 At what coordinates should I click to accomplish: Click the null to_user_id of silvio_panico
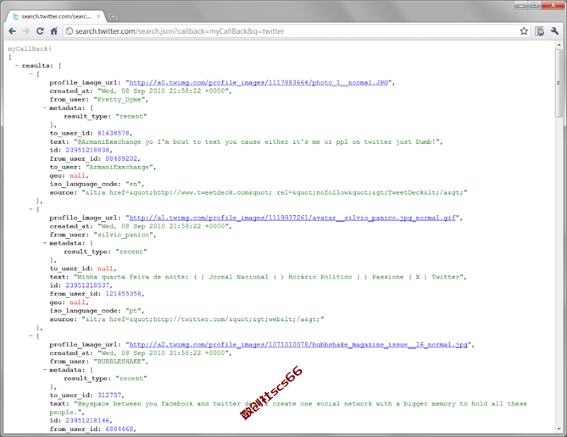point(105,268)
